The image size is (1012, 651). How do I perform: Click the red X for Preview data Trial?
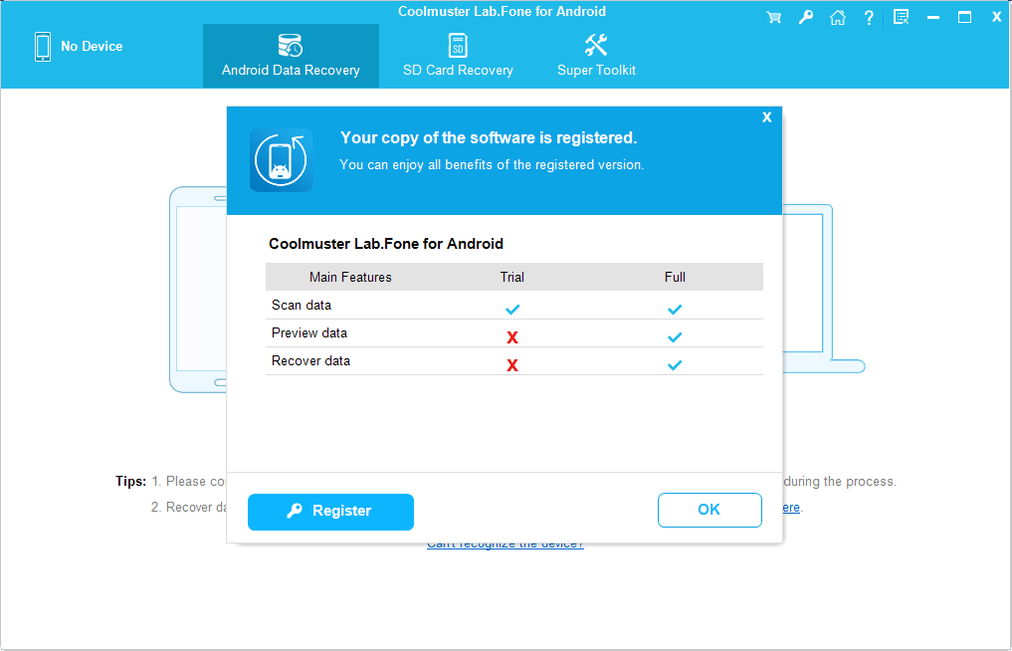tap(512, 337)
